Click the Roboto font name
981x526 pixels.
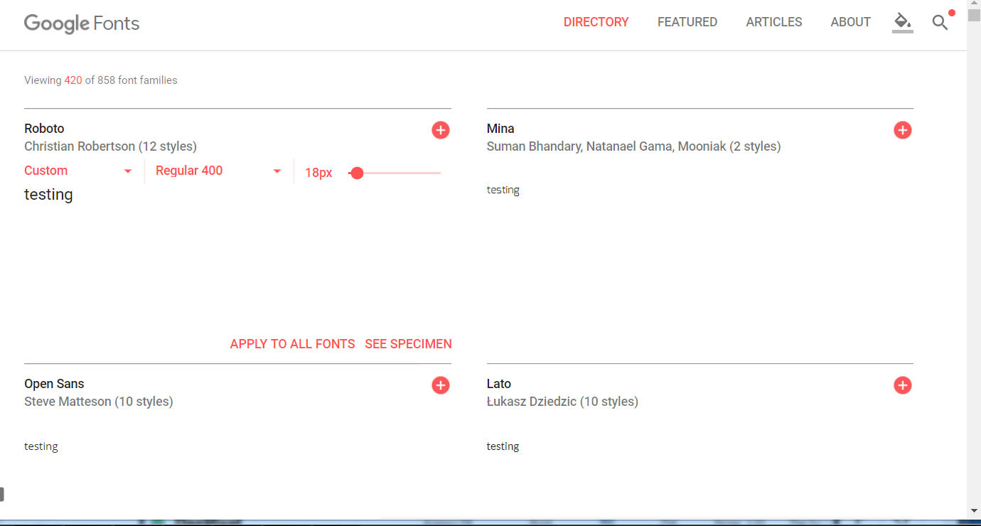[44, 129]
